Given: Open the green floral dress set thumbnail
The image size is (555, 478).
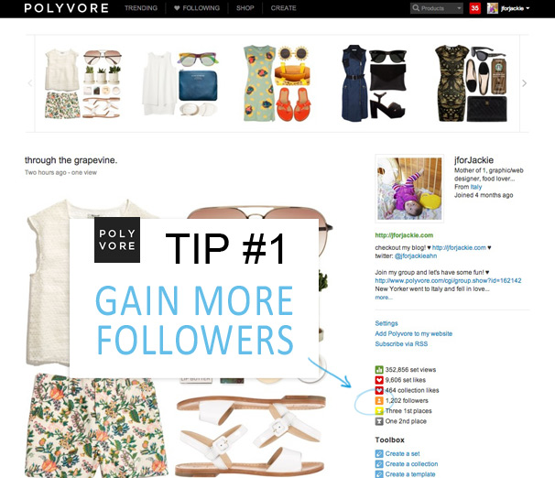Looking at the screenshot, I should coord(277,83).
